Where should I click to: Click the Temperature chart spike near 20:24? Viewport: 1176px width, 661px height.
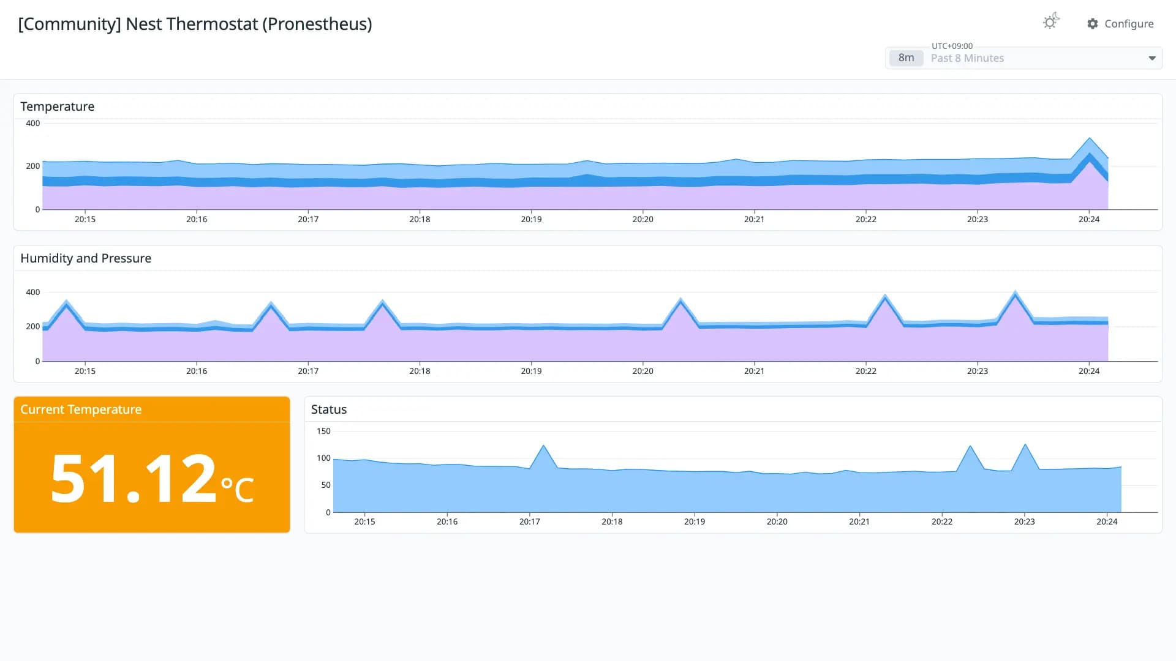point(1089,140)
